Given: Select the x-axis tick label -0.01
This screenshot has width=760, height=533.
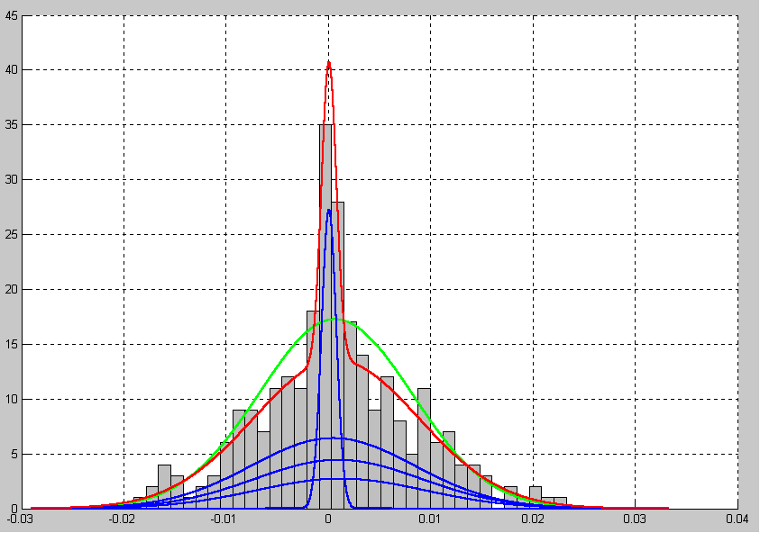Looking at the screenshot, I should (x=223, y=519).
